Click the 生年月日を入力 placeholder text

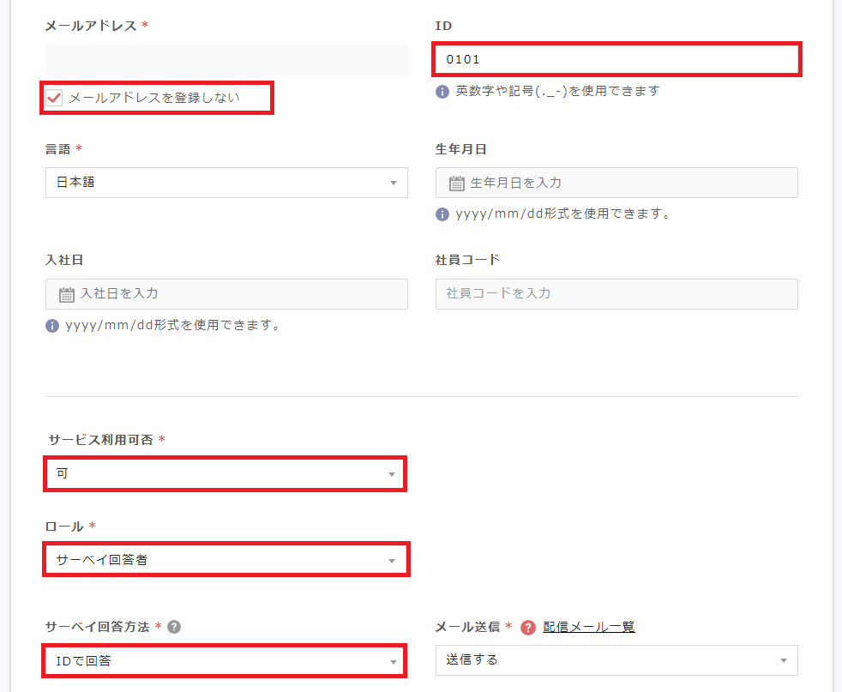516,183
